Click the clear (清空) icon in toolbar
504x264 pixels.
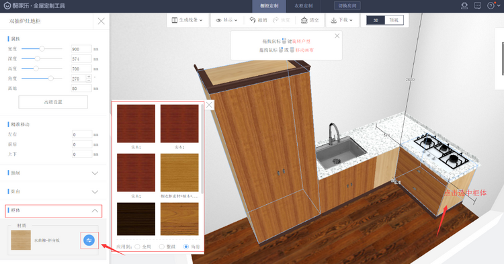[x=304, y=20]
